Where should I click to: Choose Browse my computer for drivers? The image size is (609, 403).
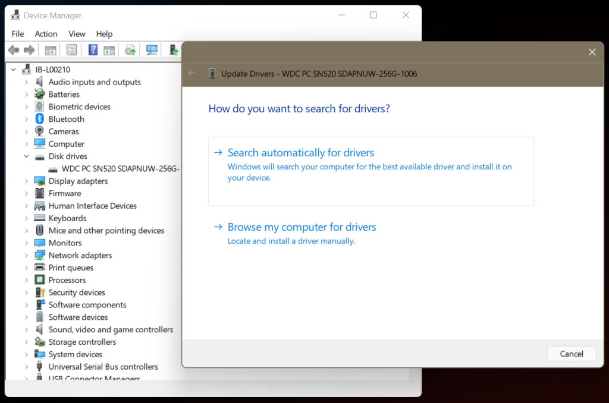[371, 234]
